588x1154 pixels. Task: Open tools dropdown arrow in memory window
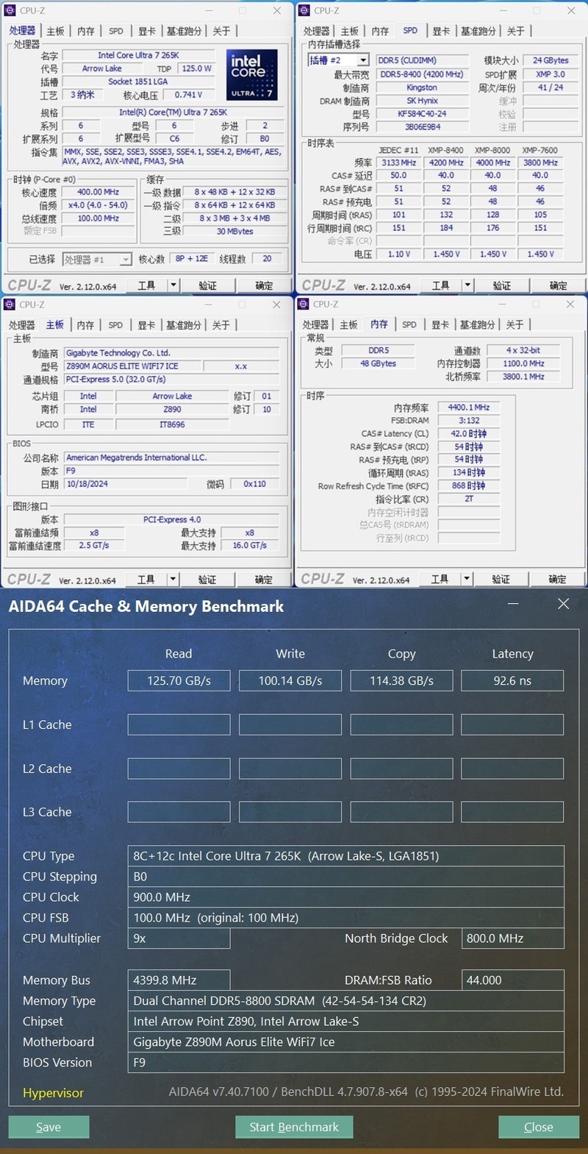467,579
